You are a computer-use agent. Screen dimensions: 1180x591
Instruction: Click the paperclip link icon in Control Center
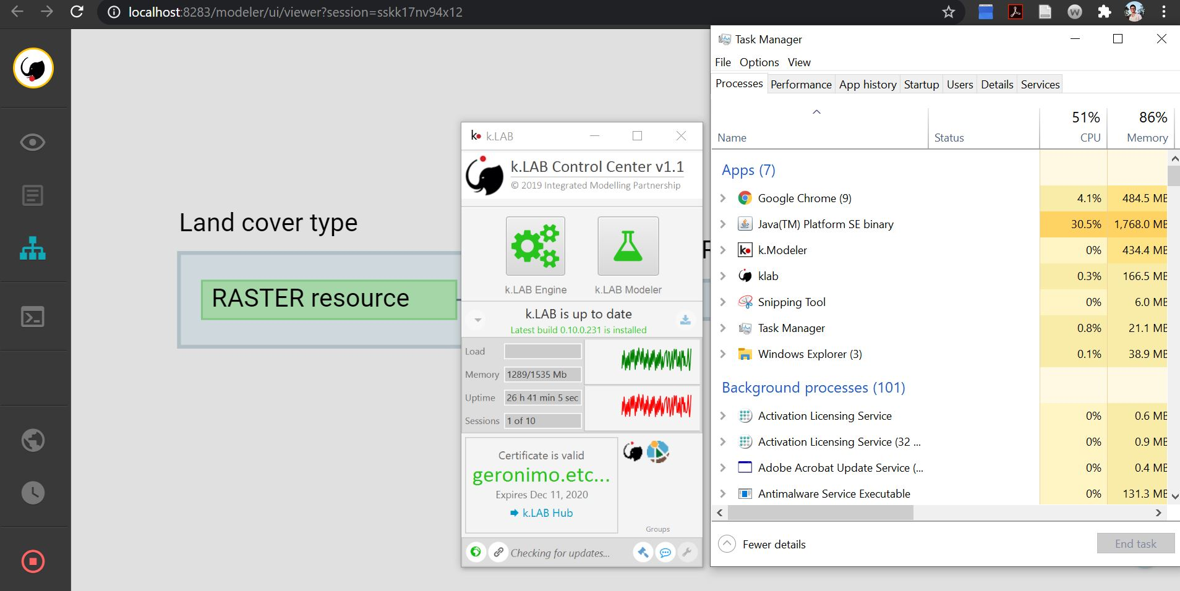(498, 551)
